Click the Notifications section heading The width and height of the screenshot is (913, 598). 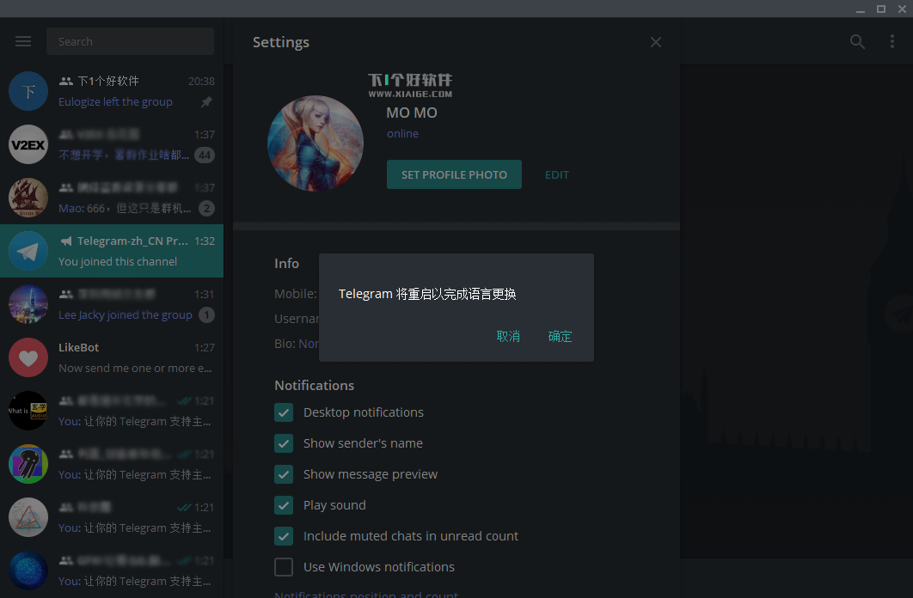click(315, 386)
